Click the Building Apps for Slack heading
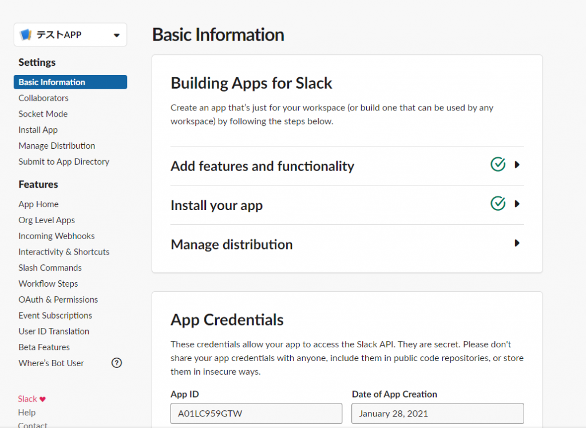 point(252,83)
